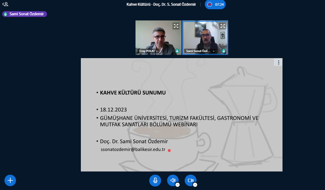Click Eray POLAT's green microphone indicator
The width and height of the screenshot is (325, 190).
(x=177, y=51)
